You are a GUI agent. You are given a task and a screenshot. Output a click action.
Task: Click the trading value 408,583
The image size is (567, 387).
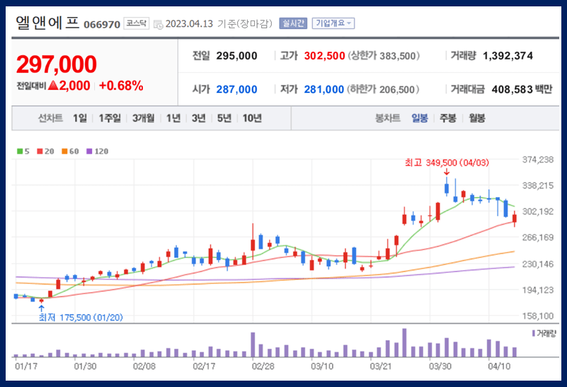point(512,89)
